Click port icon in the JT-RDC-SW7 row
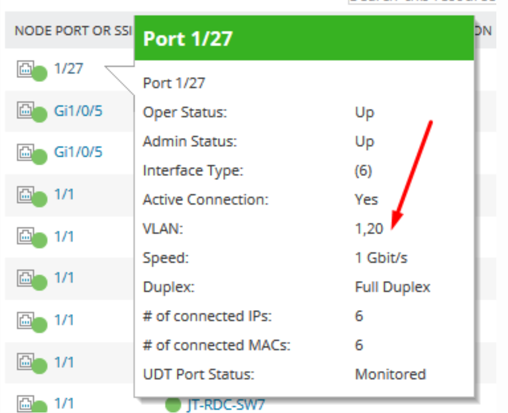The width and height of the screenshot is (508, 413). pyautogui.click(x=26, y=404)
